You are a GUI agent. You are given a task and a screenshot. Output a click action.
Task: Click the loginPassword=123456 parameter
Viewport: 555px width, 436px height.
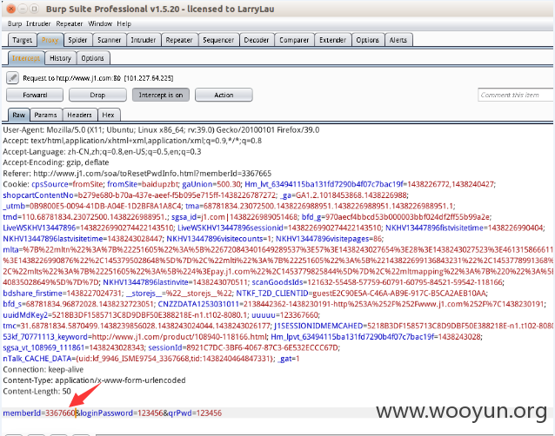click(120, 413)
